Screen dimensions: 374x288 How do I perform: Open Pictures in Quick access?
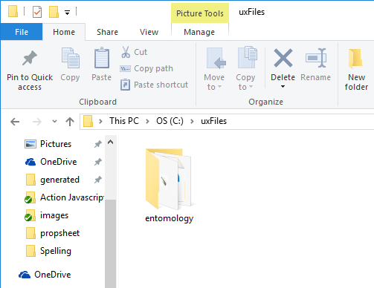click(56, 144)
